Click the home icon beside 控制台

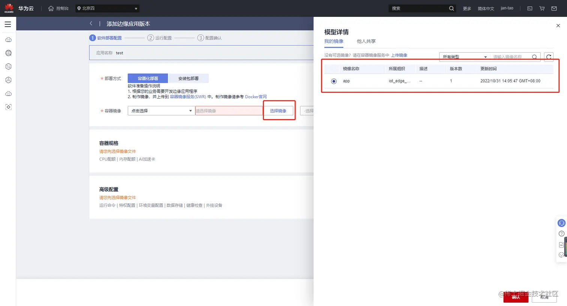click(51, 8)
